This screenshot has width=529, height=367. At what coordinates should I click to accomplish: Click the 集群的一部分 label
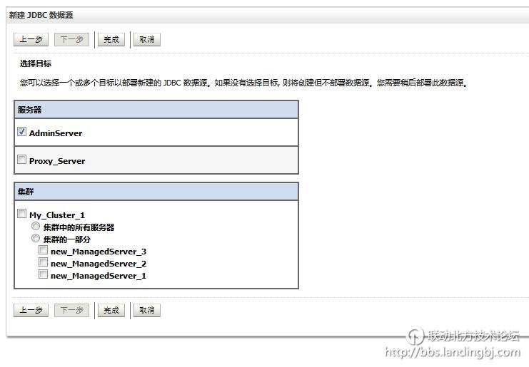(67, 239)
